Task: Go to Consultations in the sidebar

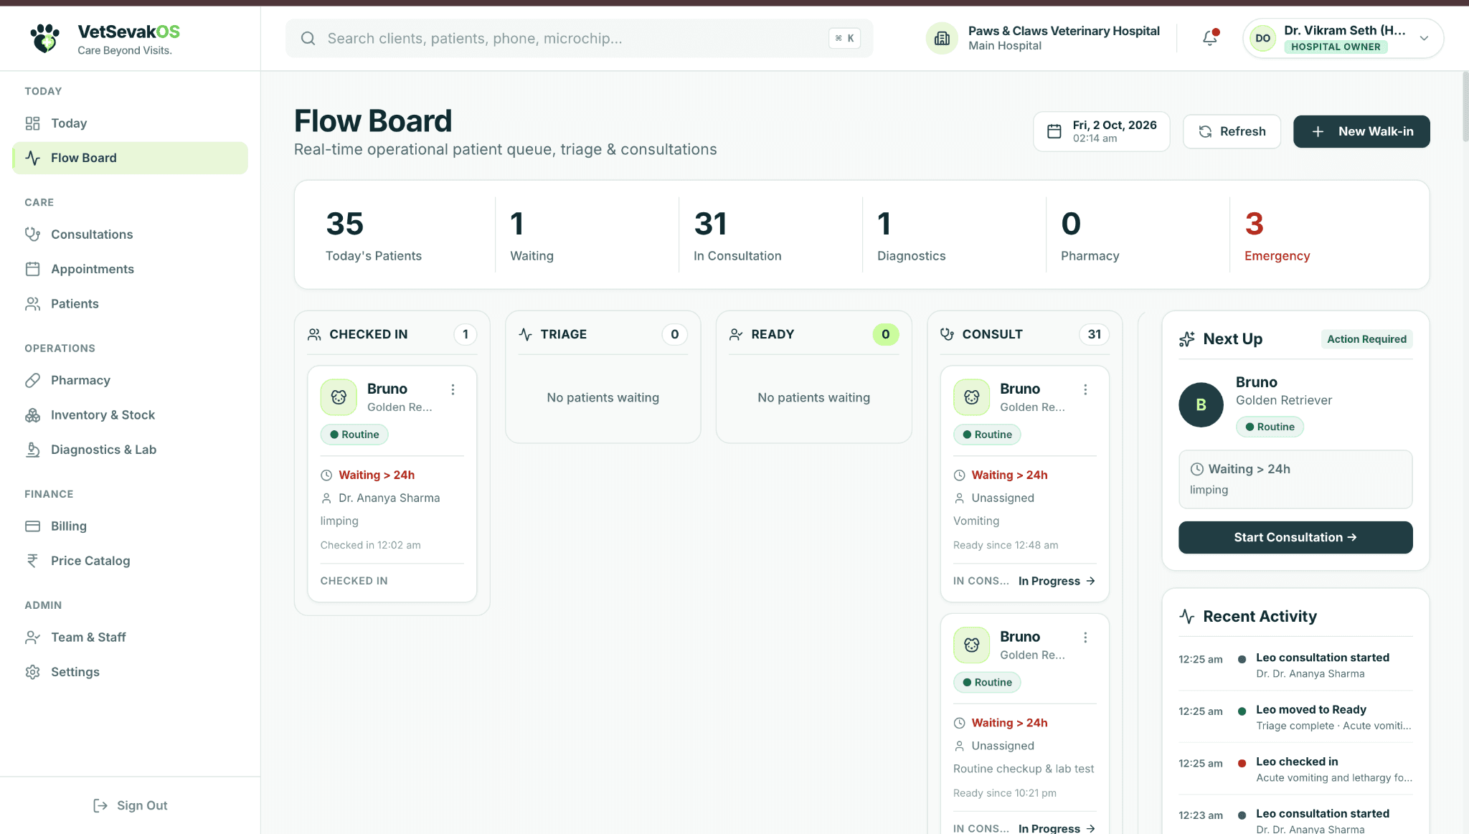Action: coord(130,234)
